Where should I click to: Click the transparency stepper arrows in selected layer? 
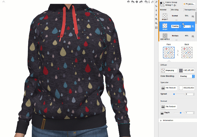pos(190,26)
